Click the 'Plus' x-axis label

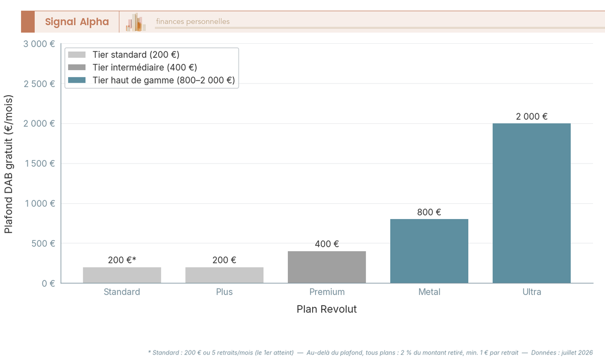(224, 292)
